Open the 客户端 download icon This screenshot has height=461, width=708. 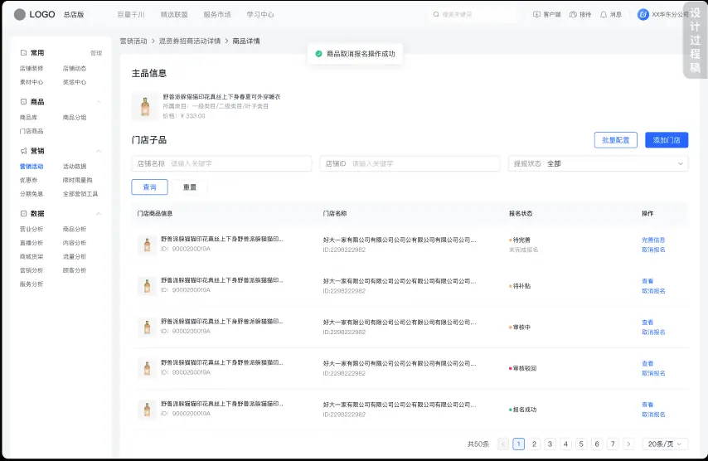(536, 14)
